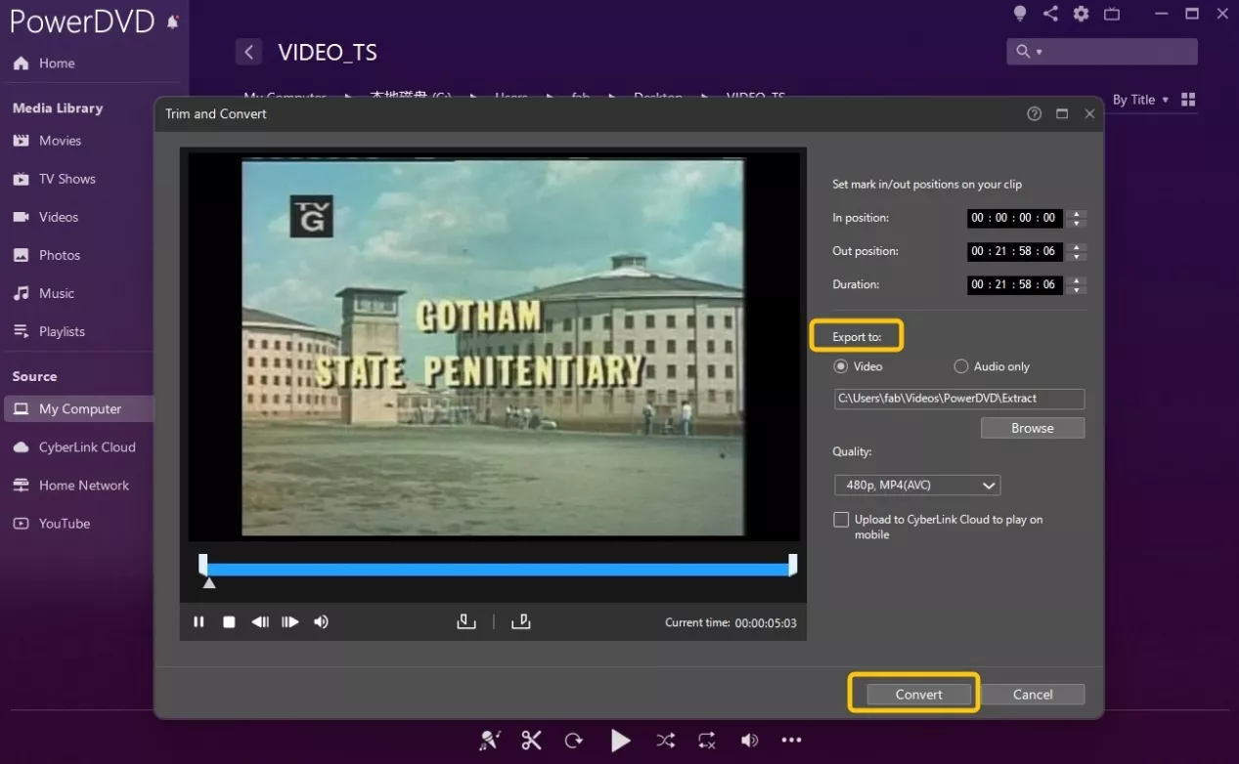Click the search magnifier icon
Viewport: 1239px width, 764px height.
pyautogui.click(x=1023, y=51)
